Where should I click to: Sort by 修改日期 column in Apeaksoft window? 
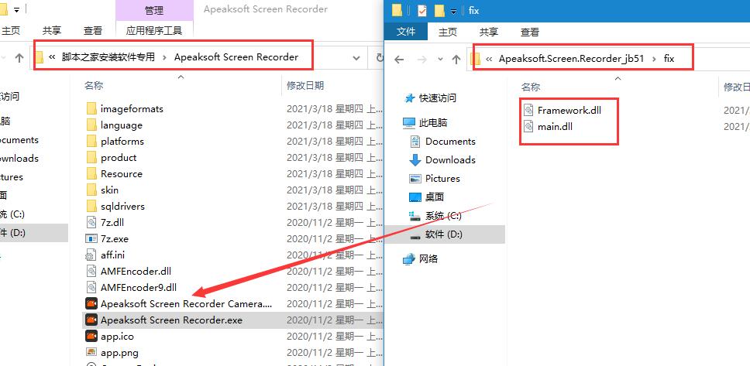coord(305,86)
